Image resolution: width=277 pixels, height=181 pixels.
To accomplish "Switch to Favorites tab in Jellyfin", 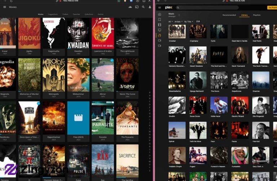I will (76, 14).
